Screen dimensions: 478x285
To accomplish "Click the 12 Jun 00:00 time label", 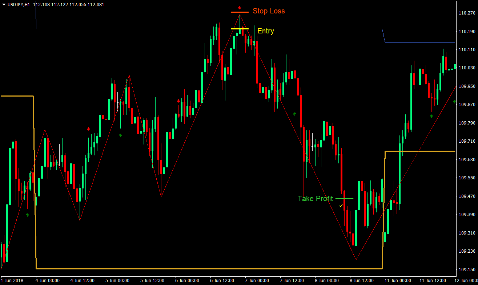I will pyautogui.click(x=466, y=281).
